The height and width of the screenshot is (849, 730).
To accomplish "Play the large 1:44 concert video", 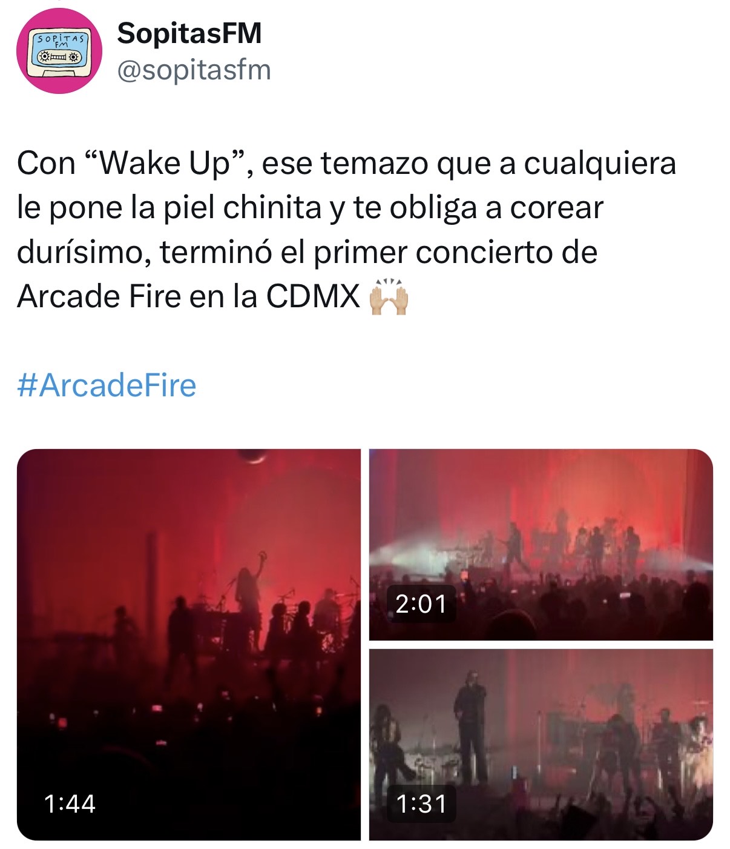I will (189, 644).
